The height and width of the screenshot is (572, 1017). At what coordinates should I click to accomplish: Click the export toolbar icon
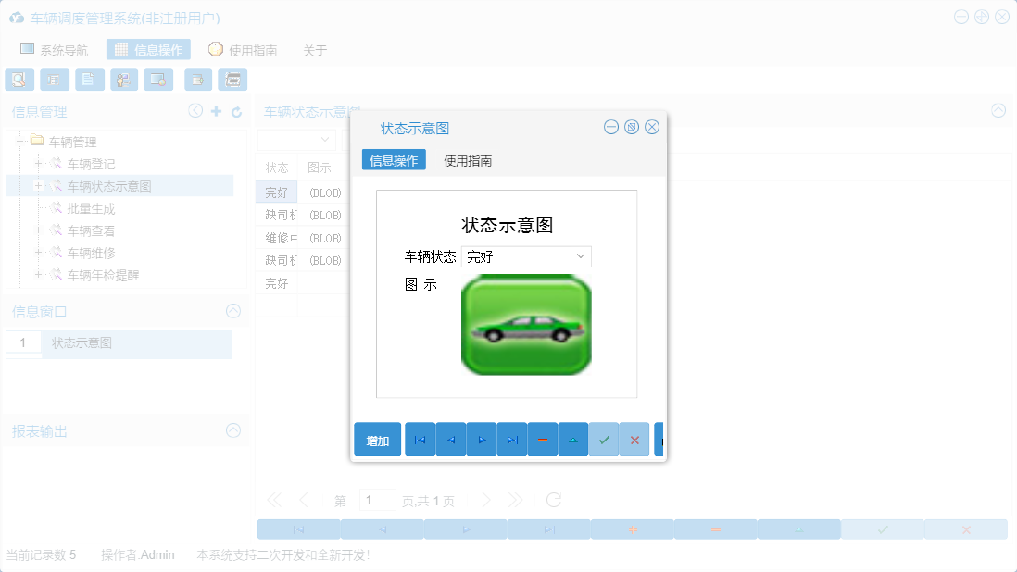(197, 80)
